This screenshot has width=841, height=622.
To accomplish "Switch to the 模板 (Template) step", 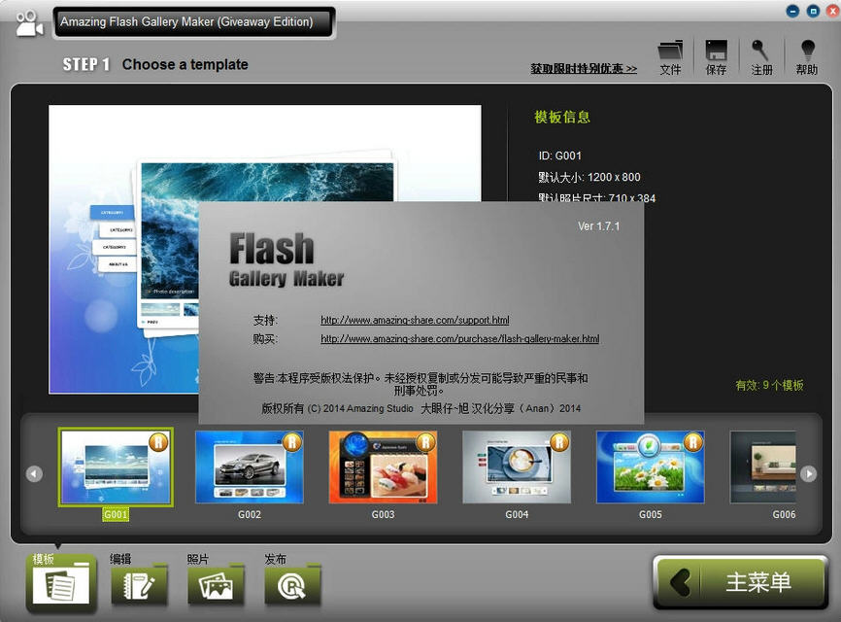I will (61, 583).
